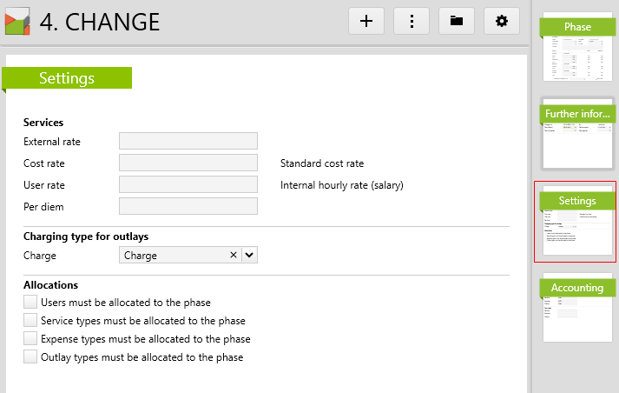The height and width of the screenshot is (393, 619).
Task: Open the gear settings icon
Action: coord(501,21)
